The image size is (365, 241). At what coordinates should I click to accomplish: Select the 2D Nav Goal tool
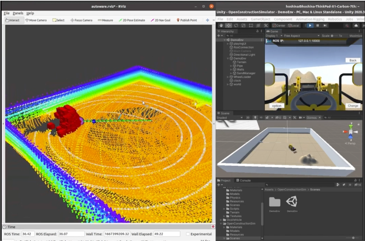[161, 20]
